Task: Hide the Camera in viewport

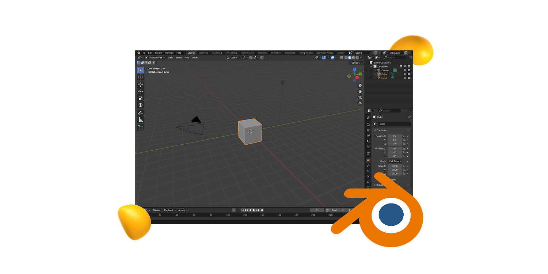Action: (x=405, y=70)
